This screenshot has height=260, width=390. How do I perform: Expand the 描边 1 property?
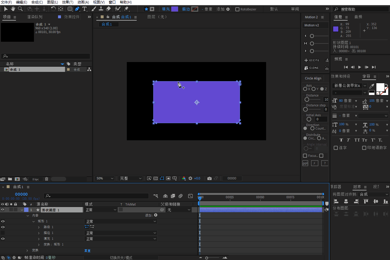(x=39, y=233)
